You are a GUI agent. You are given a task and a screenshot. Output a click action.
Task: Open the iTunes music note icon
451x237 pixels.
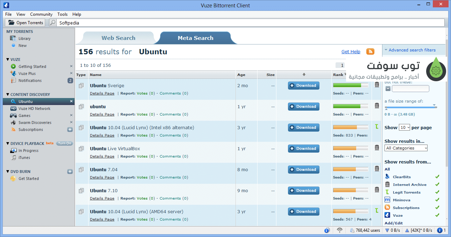13,158
